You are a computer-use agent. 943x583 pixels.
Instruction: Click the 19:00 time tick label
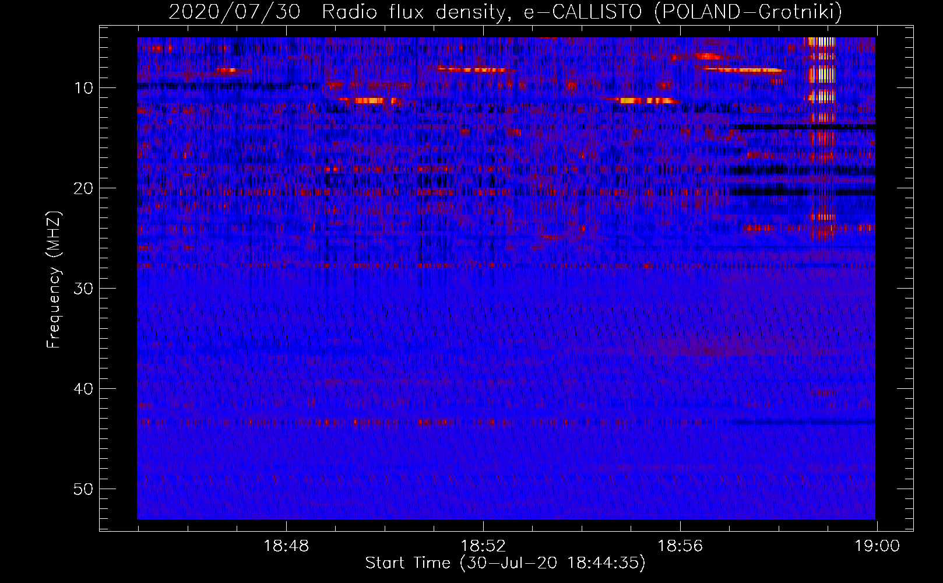[877, 546]
